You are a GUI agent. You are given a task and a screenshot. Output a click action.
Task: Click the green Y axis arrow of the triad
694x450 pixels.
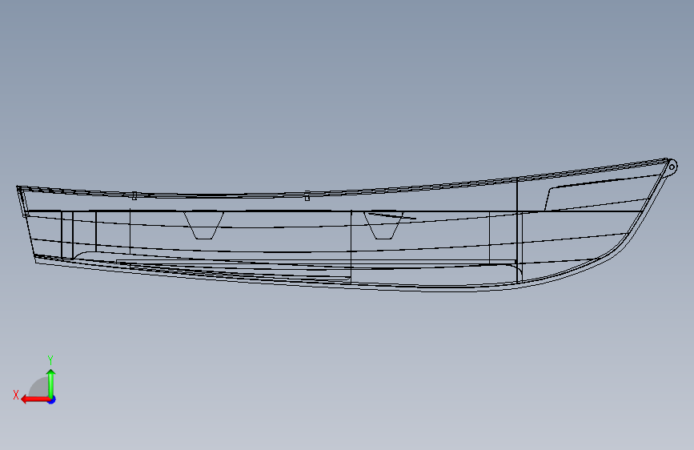(51, 384)
